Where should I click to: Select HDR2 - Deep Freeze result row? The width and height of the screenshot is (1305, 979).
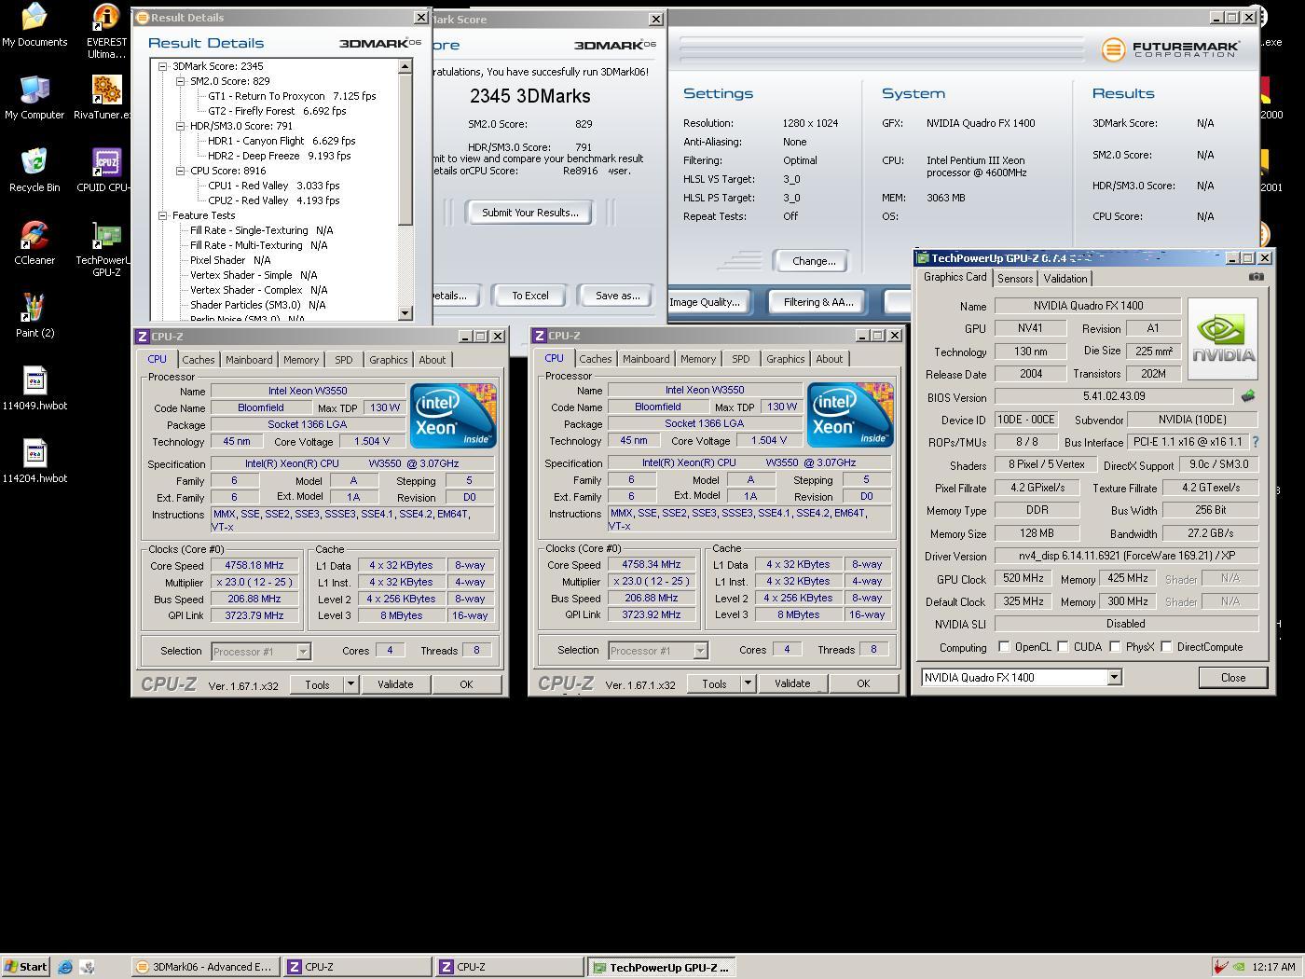tap(279, 156)
